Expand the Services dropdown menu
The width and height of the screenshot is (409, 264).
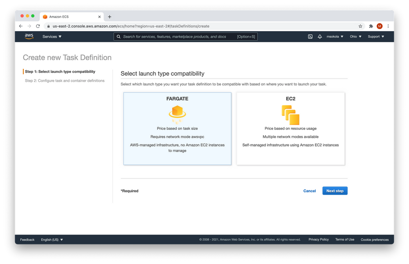(52, 36)
